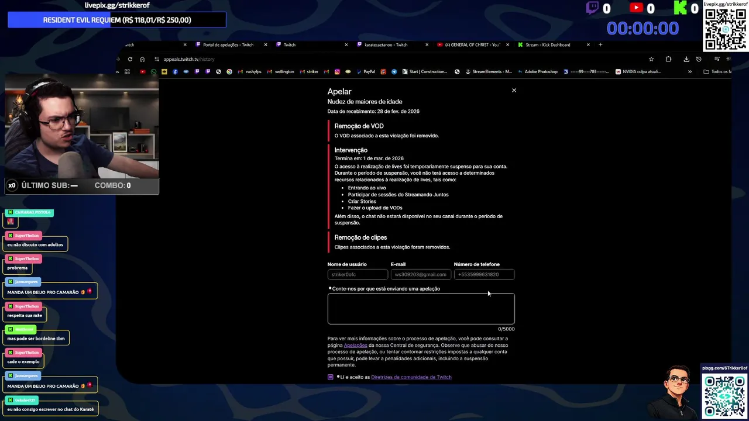This screenshot has height=421, width=749.
Task: Open the PayPal bookmark
Action: click(366, 71)
